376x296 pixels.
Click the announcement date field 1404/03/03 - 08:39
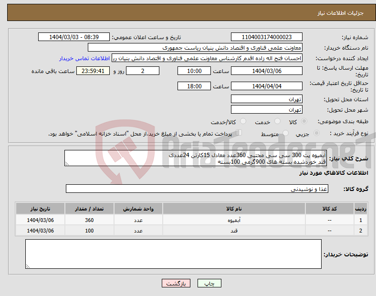74,37
